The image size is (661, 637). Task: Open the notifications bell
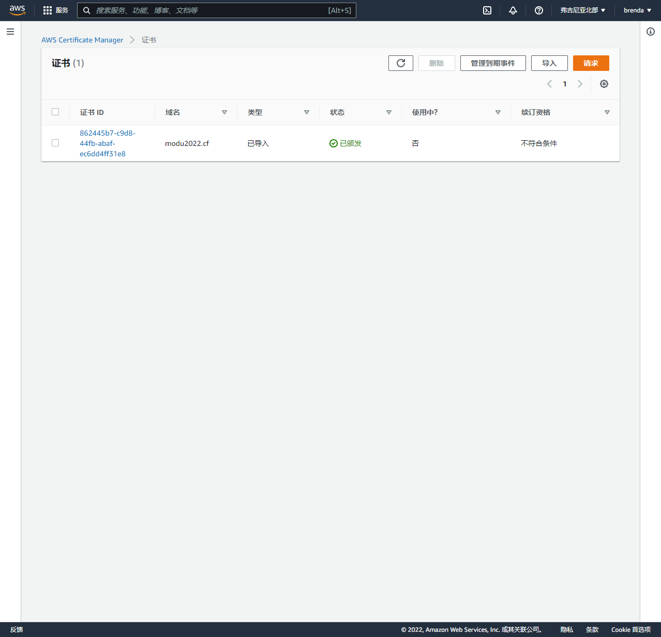[x=513, y=10]
